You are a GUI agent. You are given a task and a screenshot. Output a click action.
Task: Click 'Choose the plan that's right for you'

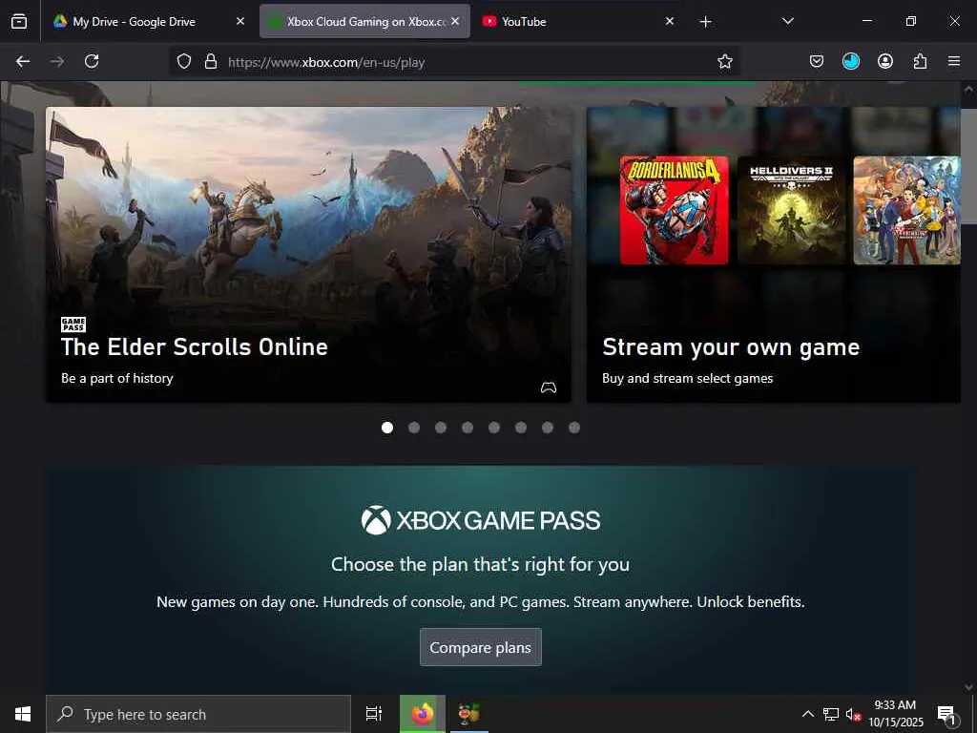click(481, 564)
